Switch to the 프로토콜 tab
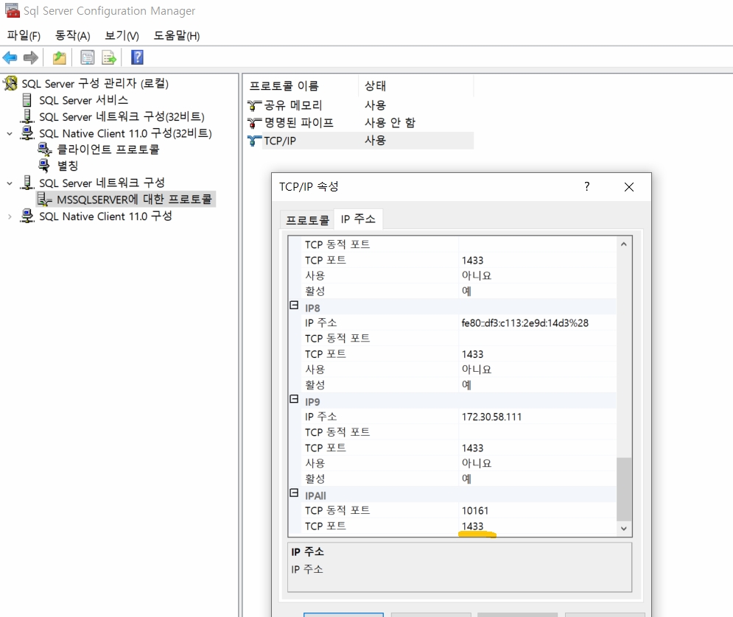Viewport: 733px width, 617px height. coord(307,220)
